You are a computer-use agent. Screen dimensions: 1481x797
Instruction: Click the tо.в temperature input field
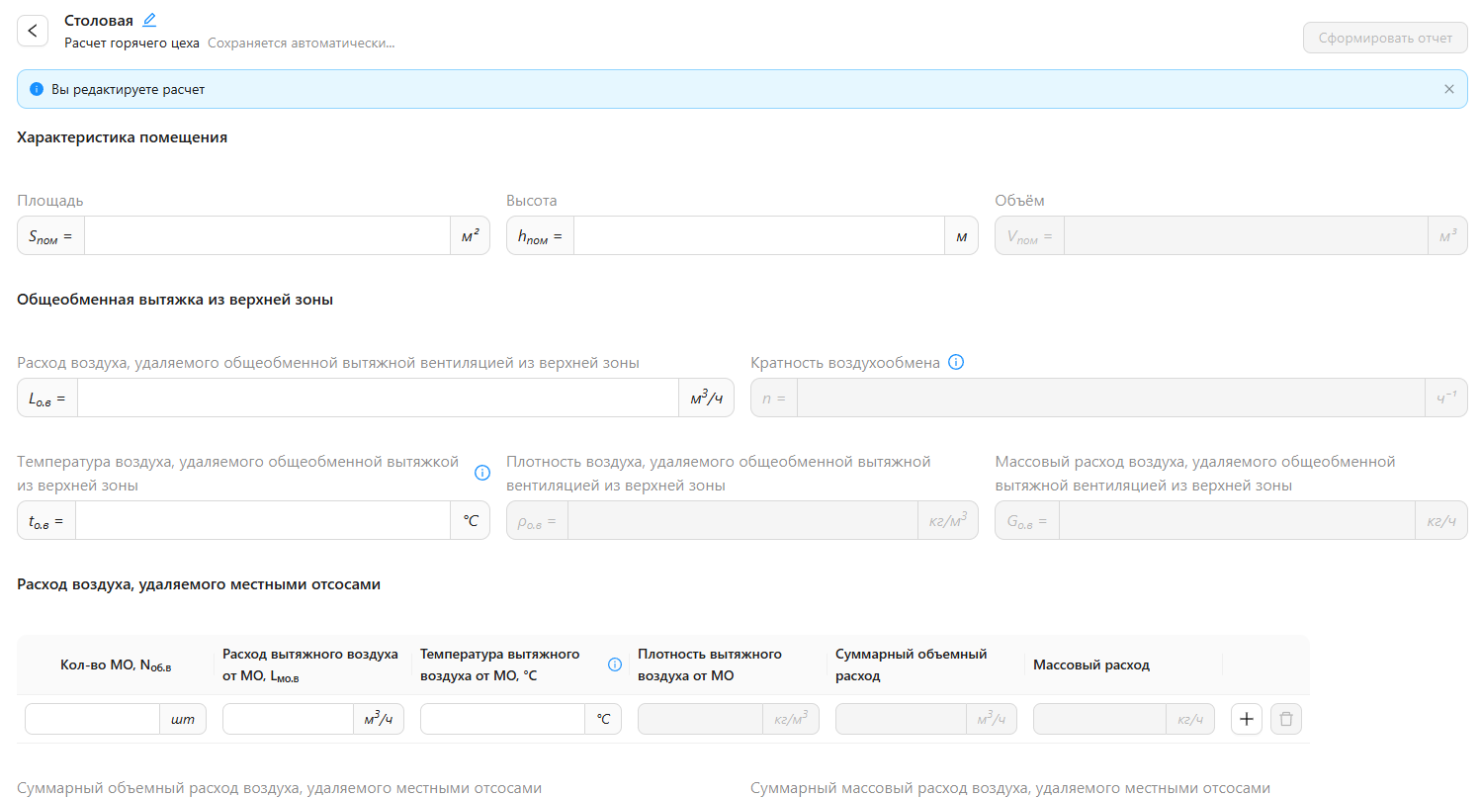[x=262, y=520]
